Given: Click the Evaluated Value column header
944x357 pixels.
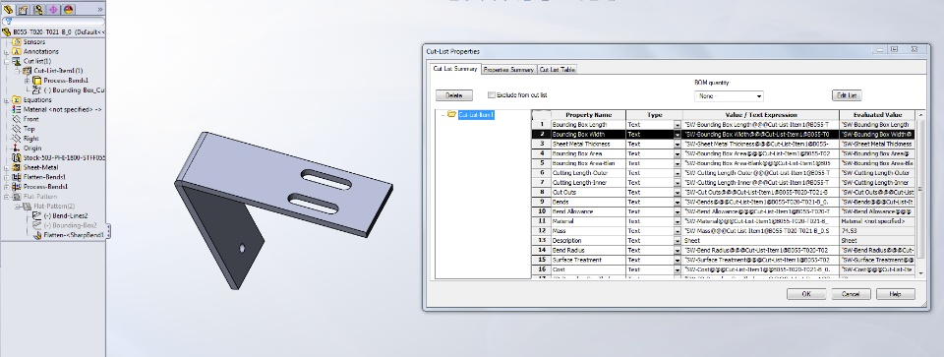Looking at the screenshot, I should 877,114.
